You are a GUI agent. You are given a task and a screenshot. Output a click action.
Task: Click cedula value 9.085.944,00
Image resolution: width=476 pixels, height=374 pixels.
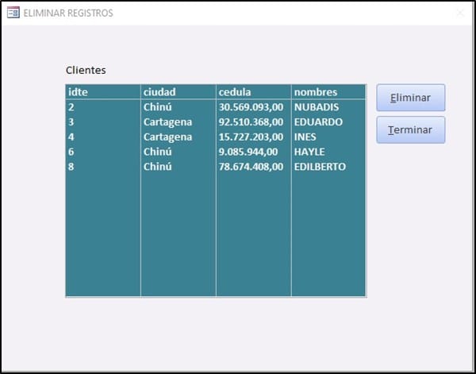(x=248, y=152)
